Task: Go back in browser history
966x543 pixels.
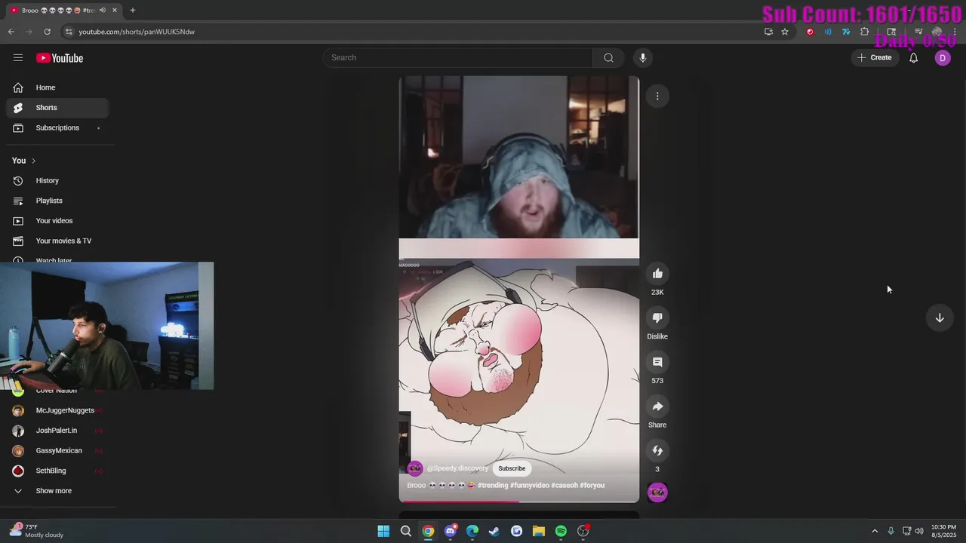Action: coord(11,32)
